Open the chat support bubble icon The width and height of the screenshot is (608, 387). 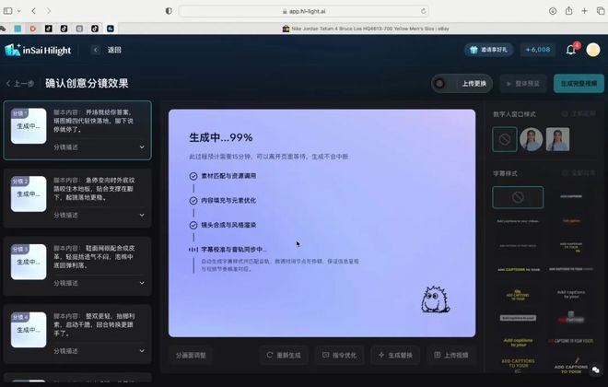tap(596, 369)
